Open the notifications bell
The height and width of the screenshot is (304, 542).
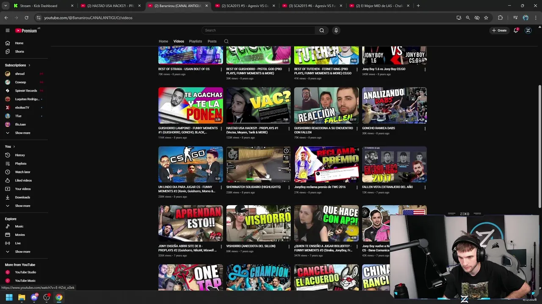click(x=516, y=30)
